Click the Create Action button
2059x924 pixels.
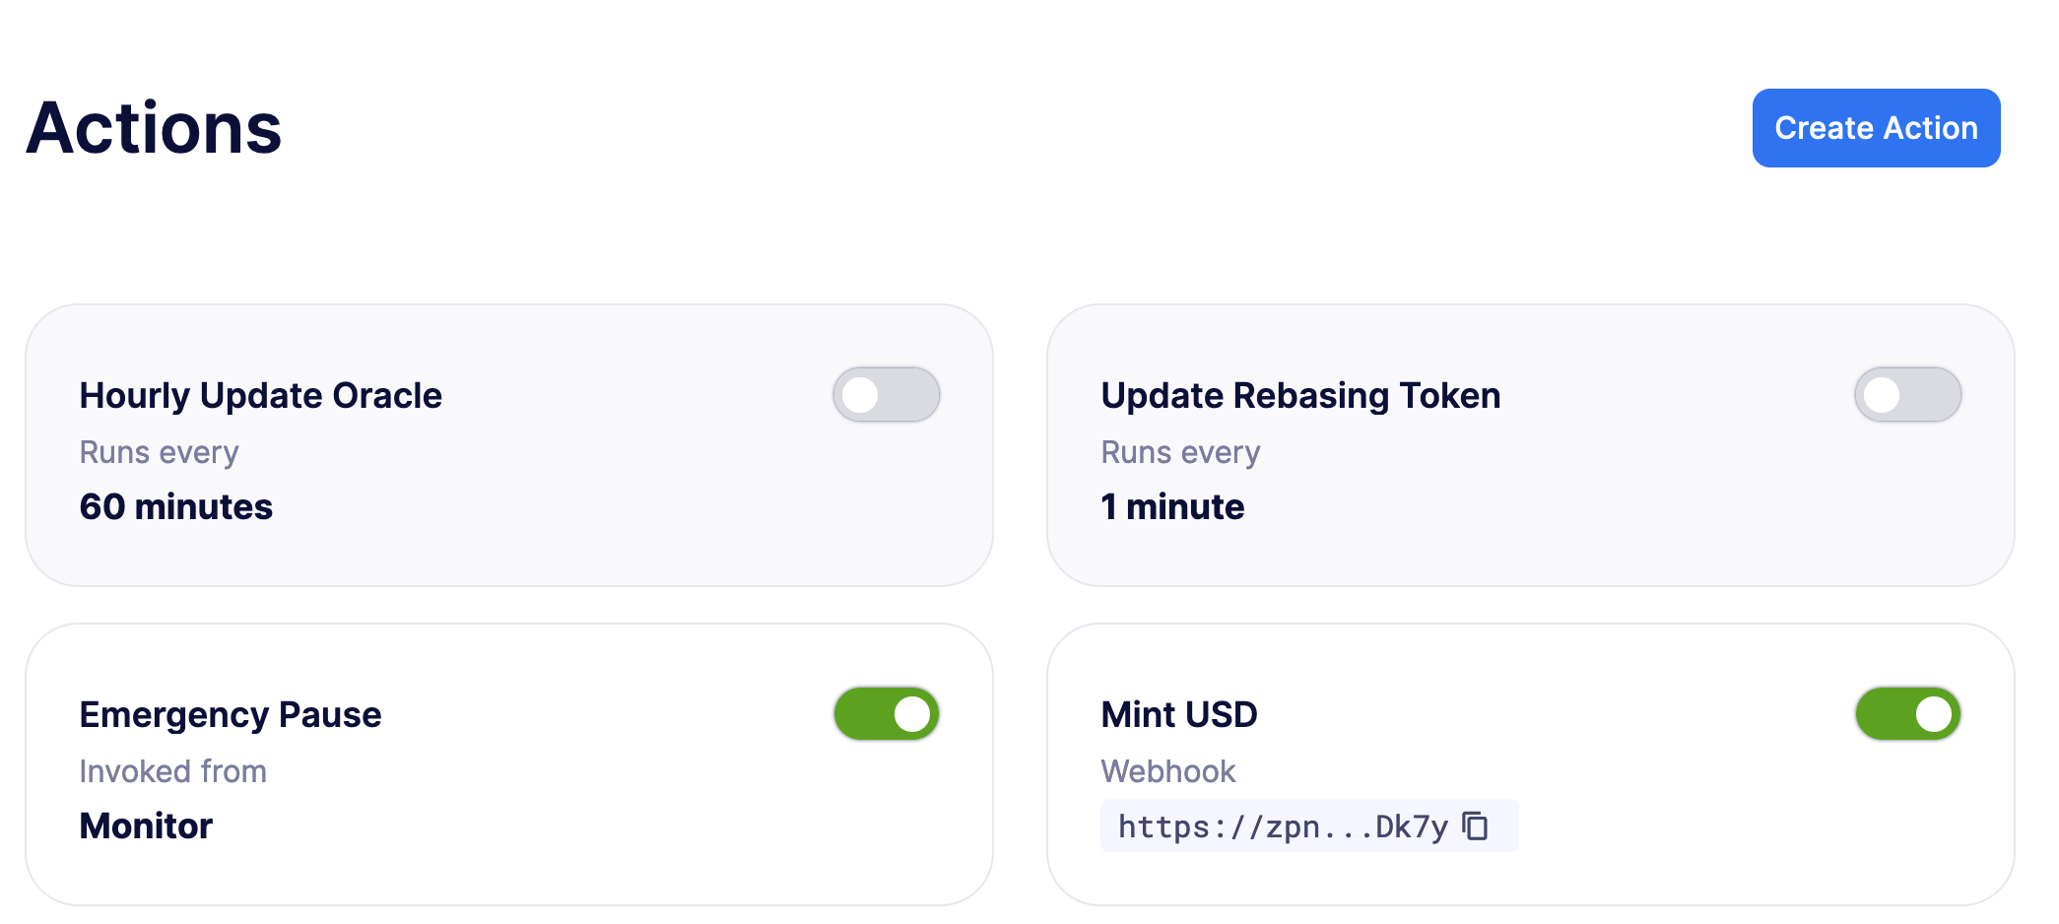tap(1876, 128)
